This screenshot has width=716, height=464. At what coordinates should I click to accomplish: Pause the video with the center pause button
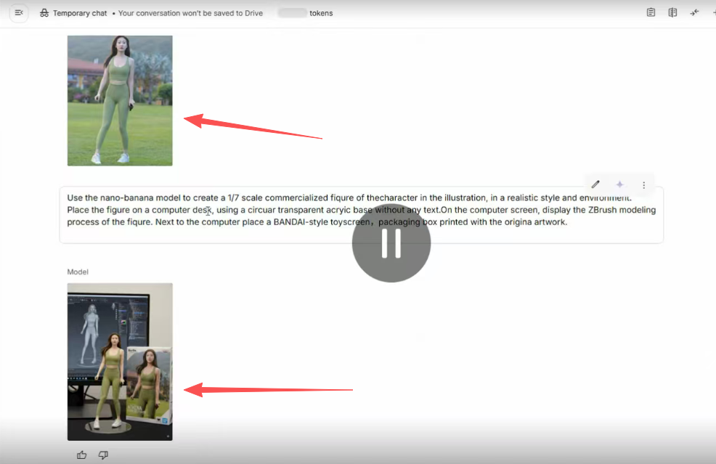coord(391,244)
